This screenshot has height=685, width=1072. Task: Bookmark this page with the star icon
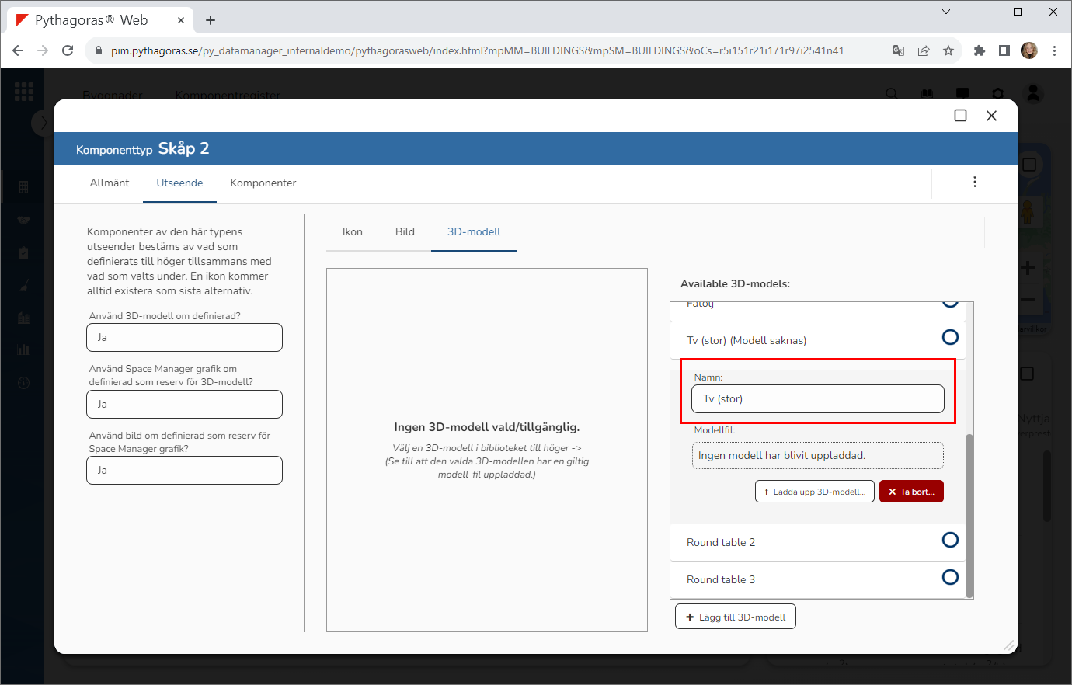(948, 50)
